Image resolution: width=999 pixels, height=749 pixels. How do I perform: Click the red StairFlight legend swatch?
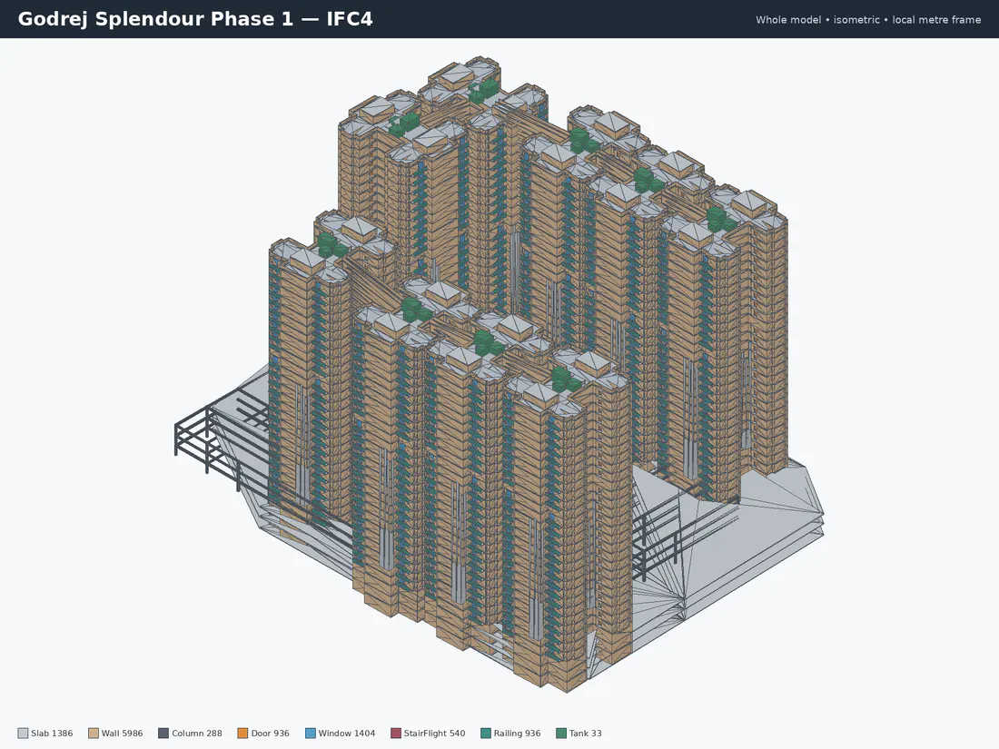tap(396, 733)
